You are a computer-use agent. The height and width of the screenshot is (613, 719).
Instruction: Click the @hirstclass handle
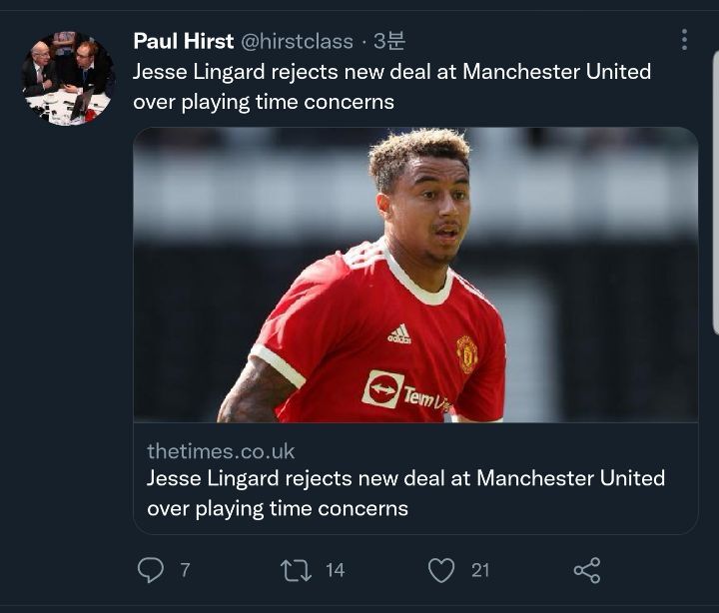tap(298, 41)
